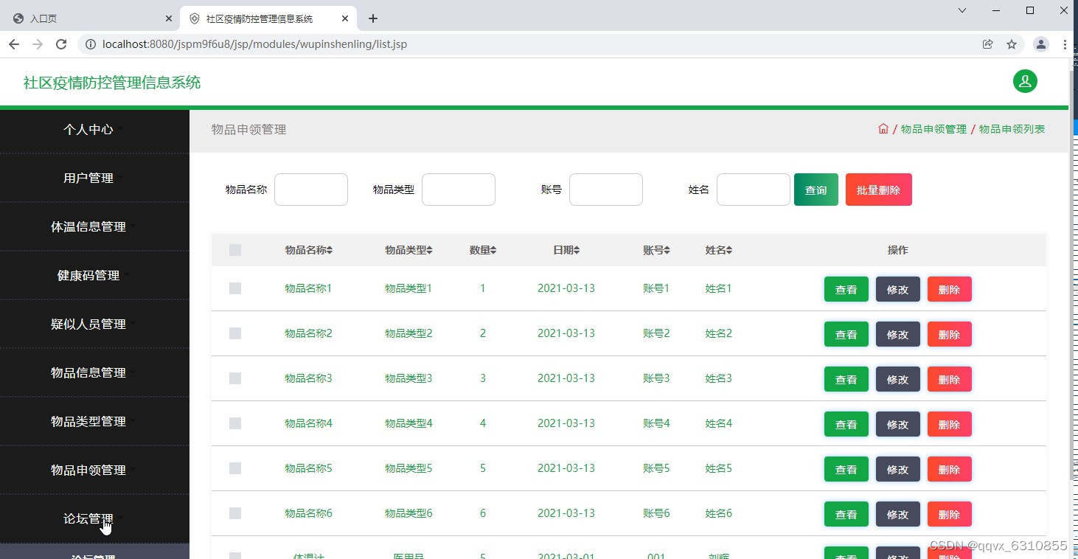Check the row for 物品名称6
Screen dimensions: 1078x559
pyautogui.click(x=235, y=513)
